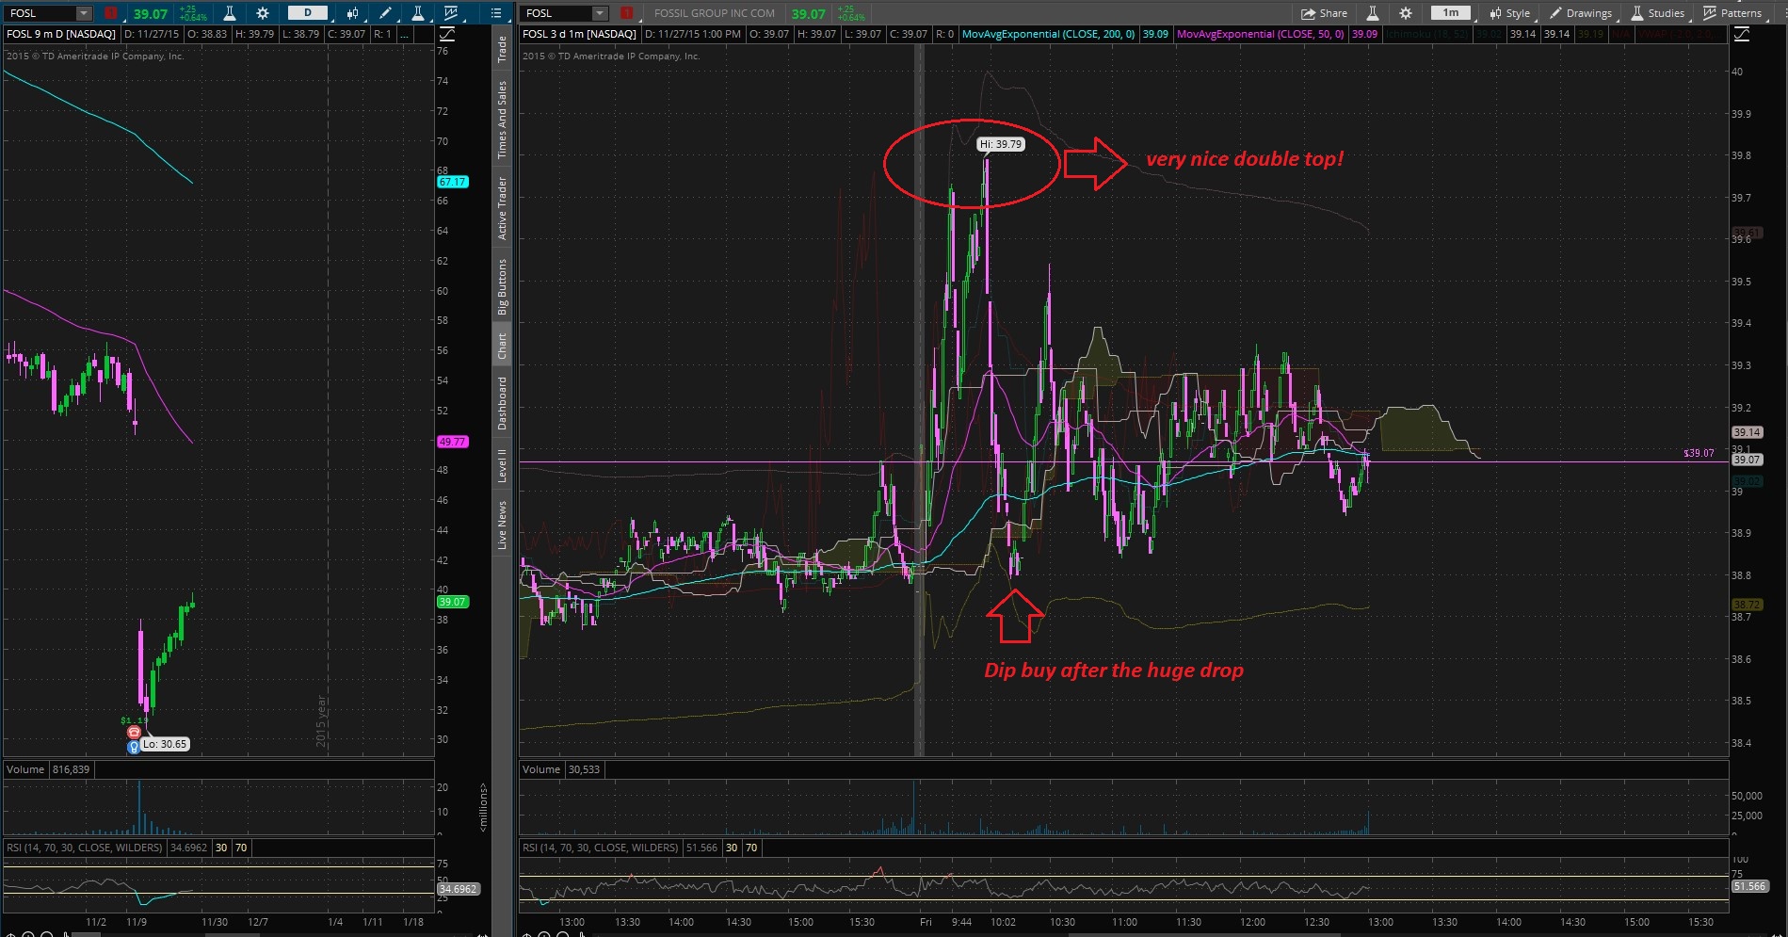
Task: Open D timeframe selector in left chart
Action: [307, 13]
